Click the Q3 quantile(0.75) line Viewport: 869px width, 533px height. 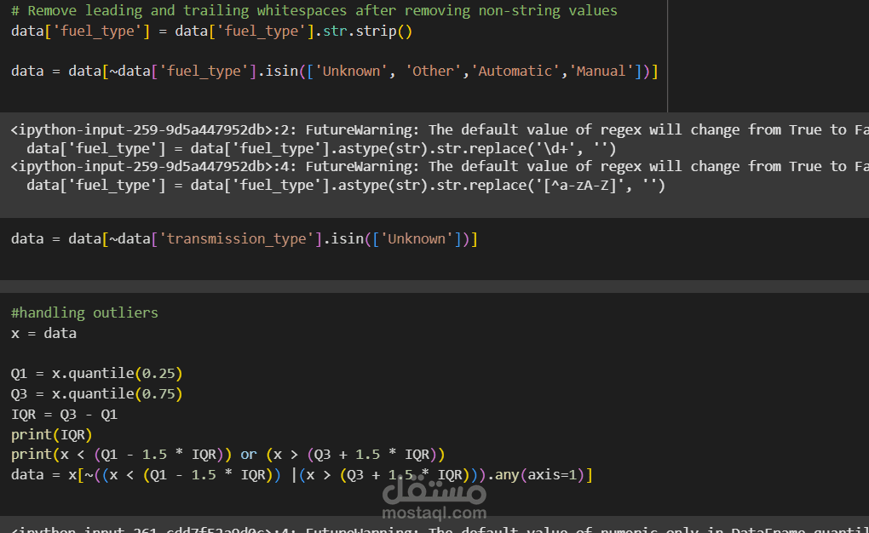97,394
